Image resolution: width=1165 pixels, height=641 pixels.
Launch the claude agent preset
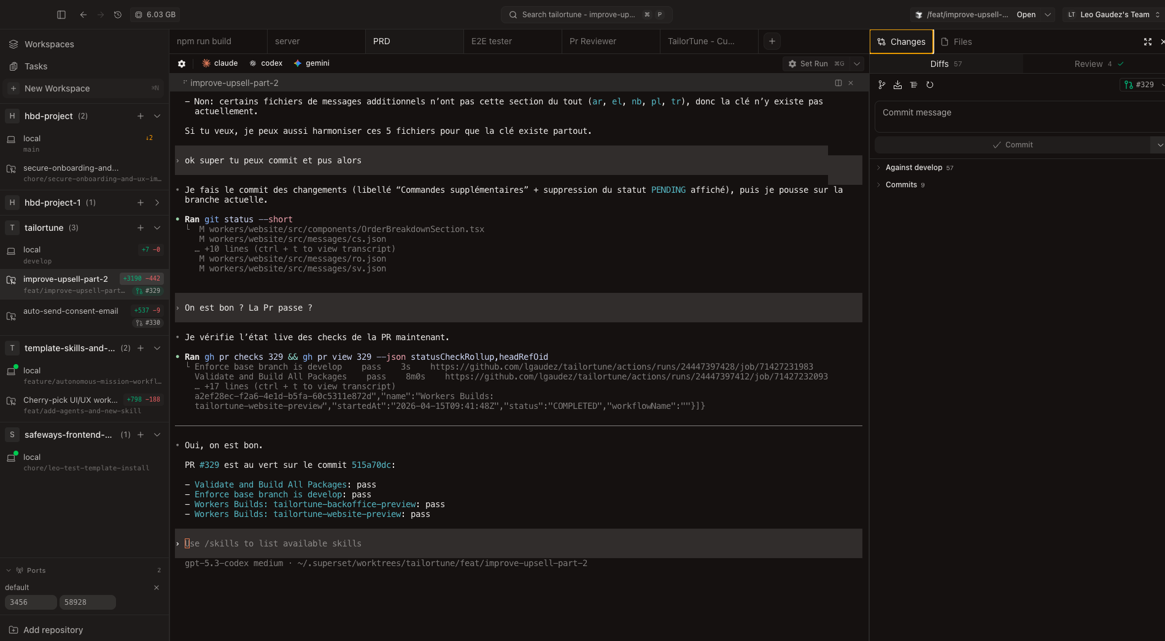tap(220, 63)
